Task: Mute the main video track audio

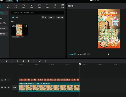Action: [x=9, y=87]
